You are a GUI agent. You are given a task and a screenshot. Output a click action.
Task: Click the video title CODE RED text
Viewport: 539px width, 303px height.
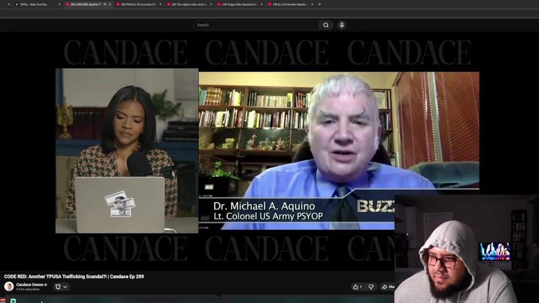[74, 276]
